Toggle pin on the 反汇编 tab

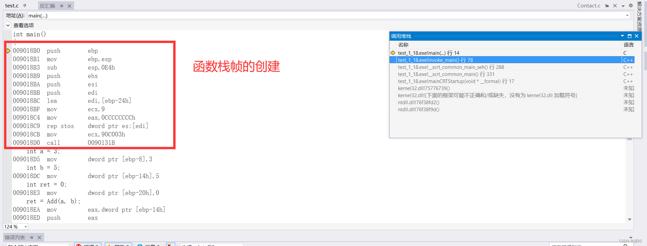point(61,6)
